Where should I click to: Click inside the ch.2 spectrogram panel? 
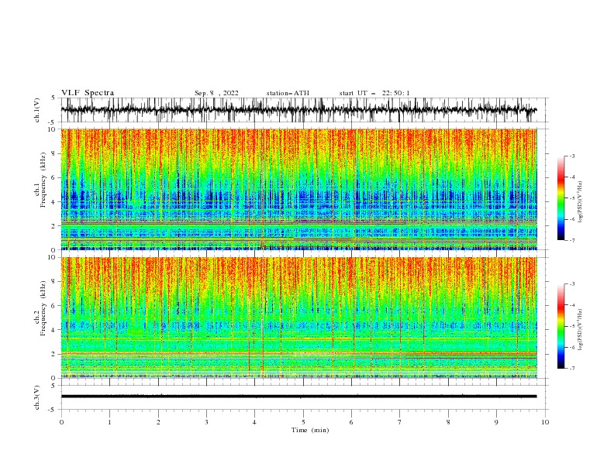298,318
